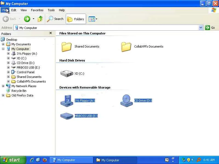219x164 pixels.
Task: Select CD Drive (D:) disc icon in main pane
Action: (x=126, y=101)
